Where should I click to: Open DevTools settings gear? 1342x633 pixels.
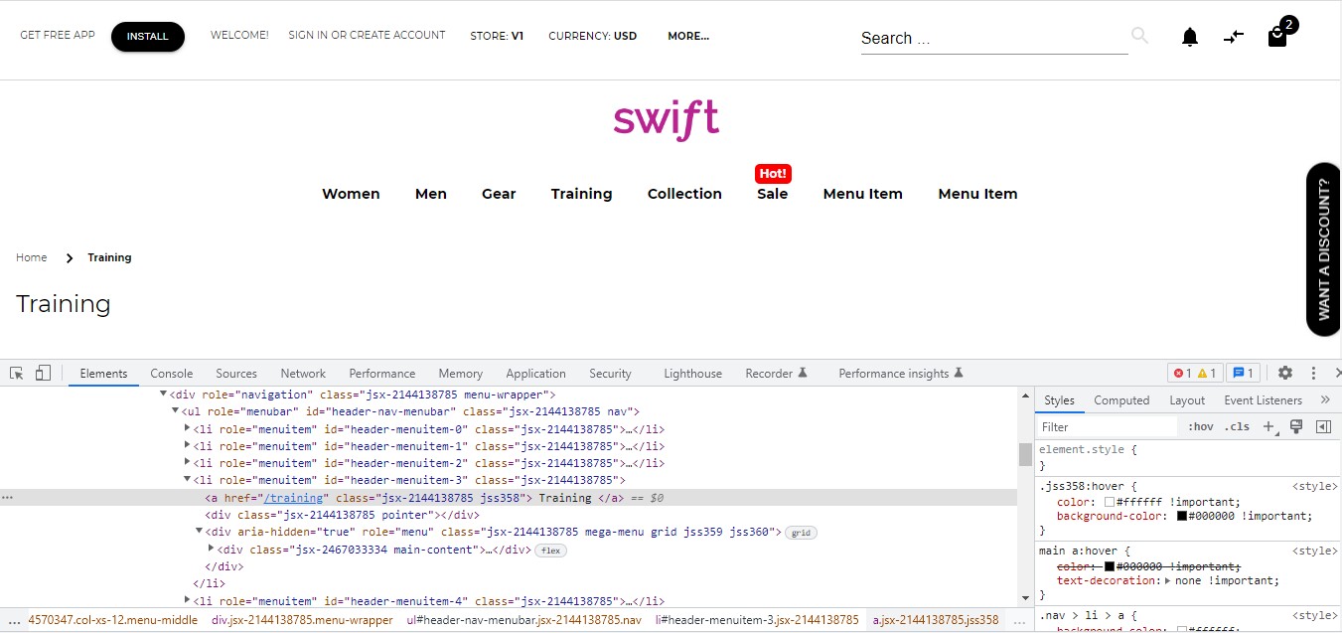[1285, 373]
